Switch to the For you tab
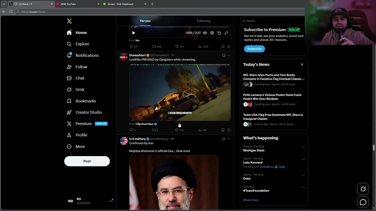376x211 pixels. (x=145, y=21)
